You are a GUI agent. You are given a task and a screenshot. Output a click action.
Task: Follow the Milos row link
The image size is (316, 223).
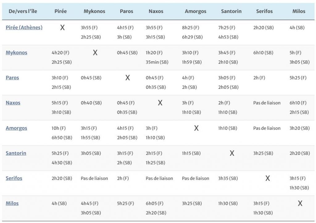(12, 203)
